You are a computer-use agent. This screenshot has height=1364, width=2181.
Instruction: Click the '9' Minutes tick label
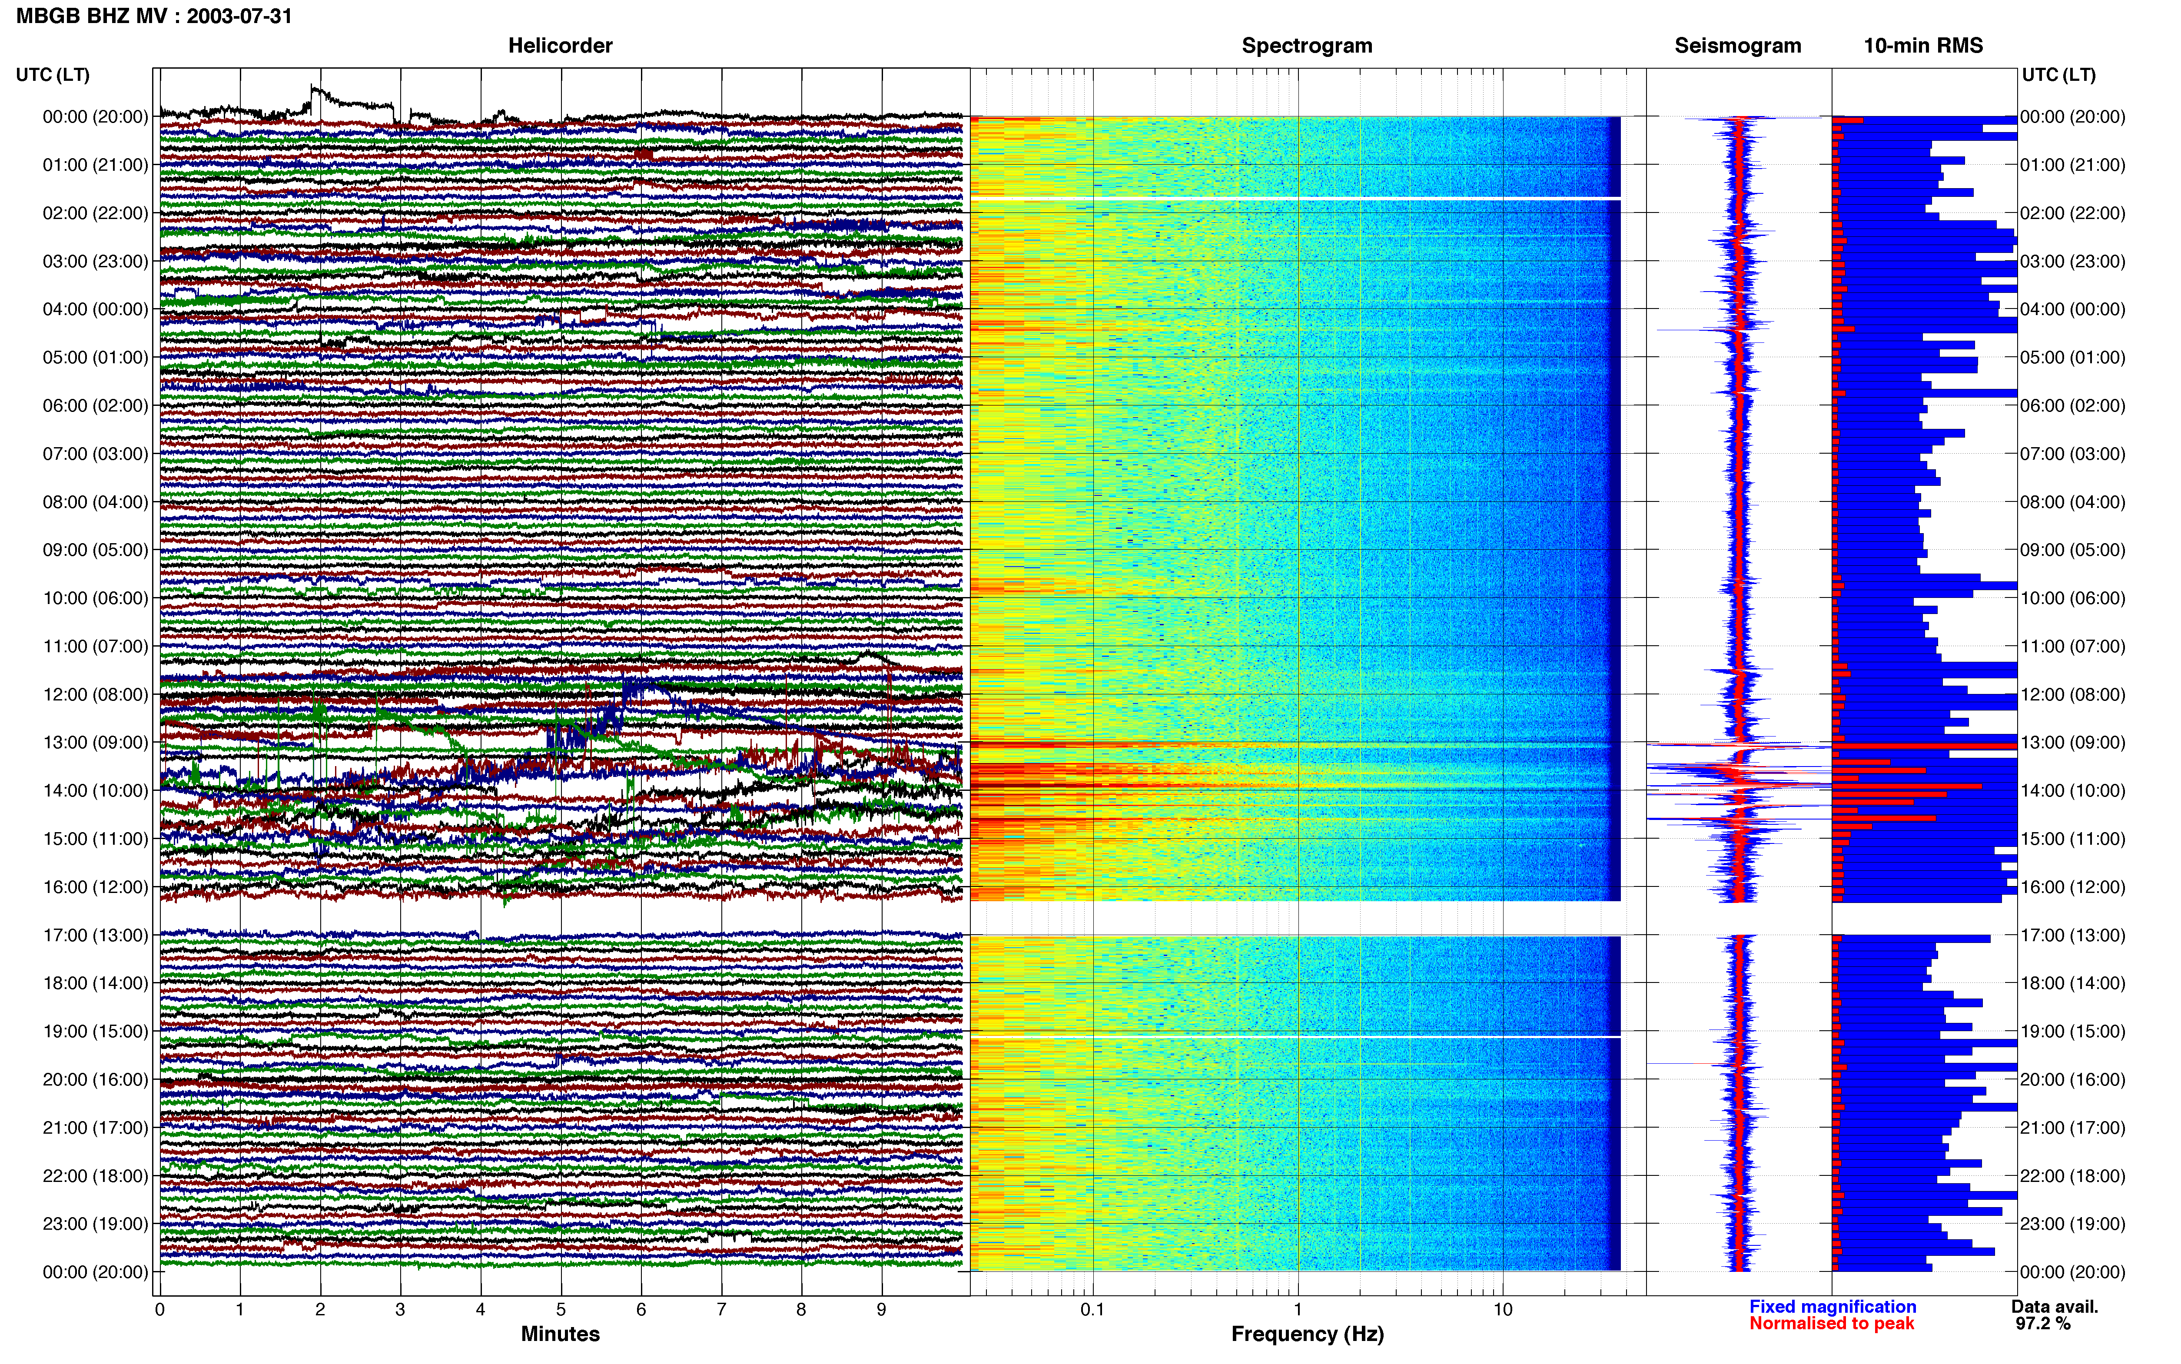[881, 1310]
